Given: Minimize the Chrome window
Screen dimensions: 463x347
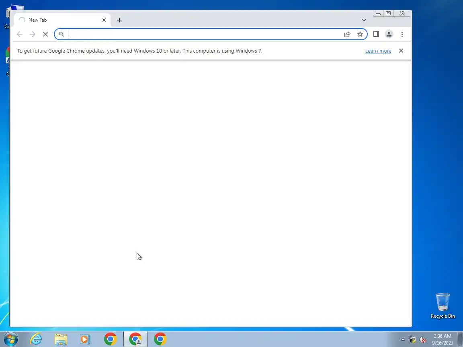Looking at the screenshot, I should click(378, 14).
